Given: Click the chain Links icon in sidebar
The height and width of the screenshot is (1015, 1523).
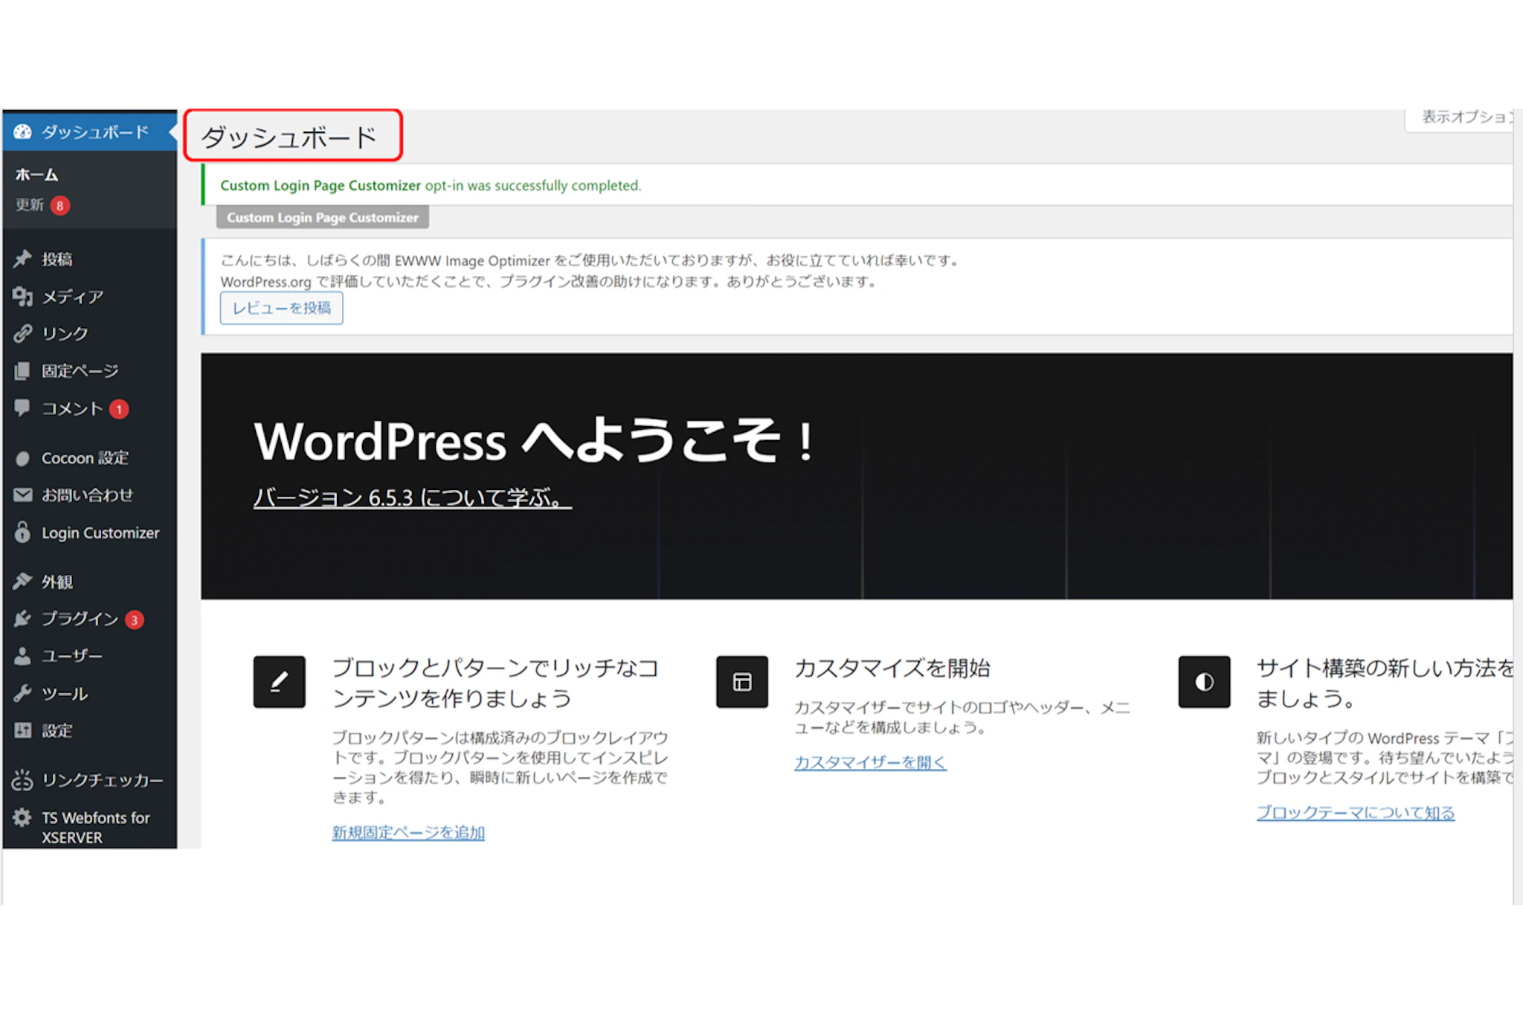Looking at the screenshot, I should tap(22, 334).
